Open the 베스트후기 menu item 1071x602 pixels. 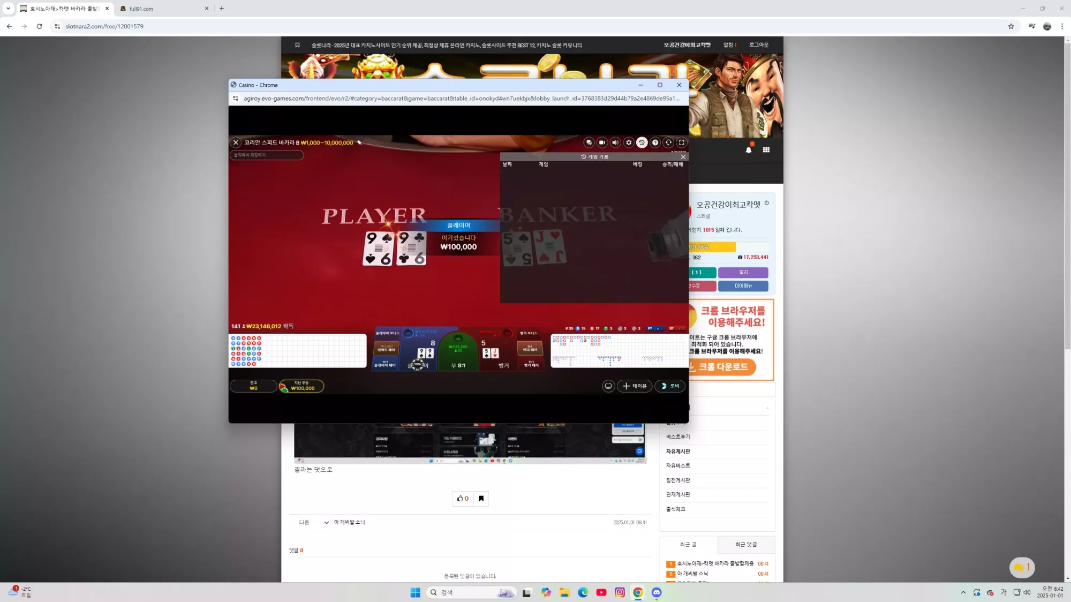click(678, 437)
